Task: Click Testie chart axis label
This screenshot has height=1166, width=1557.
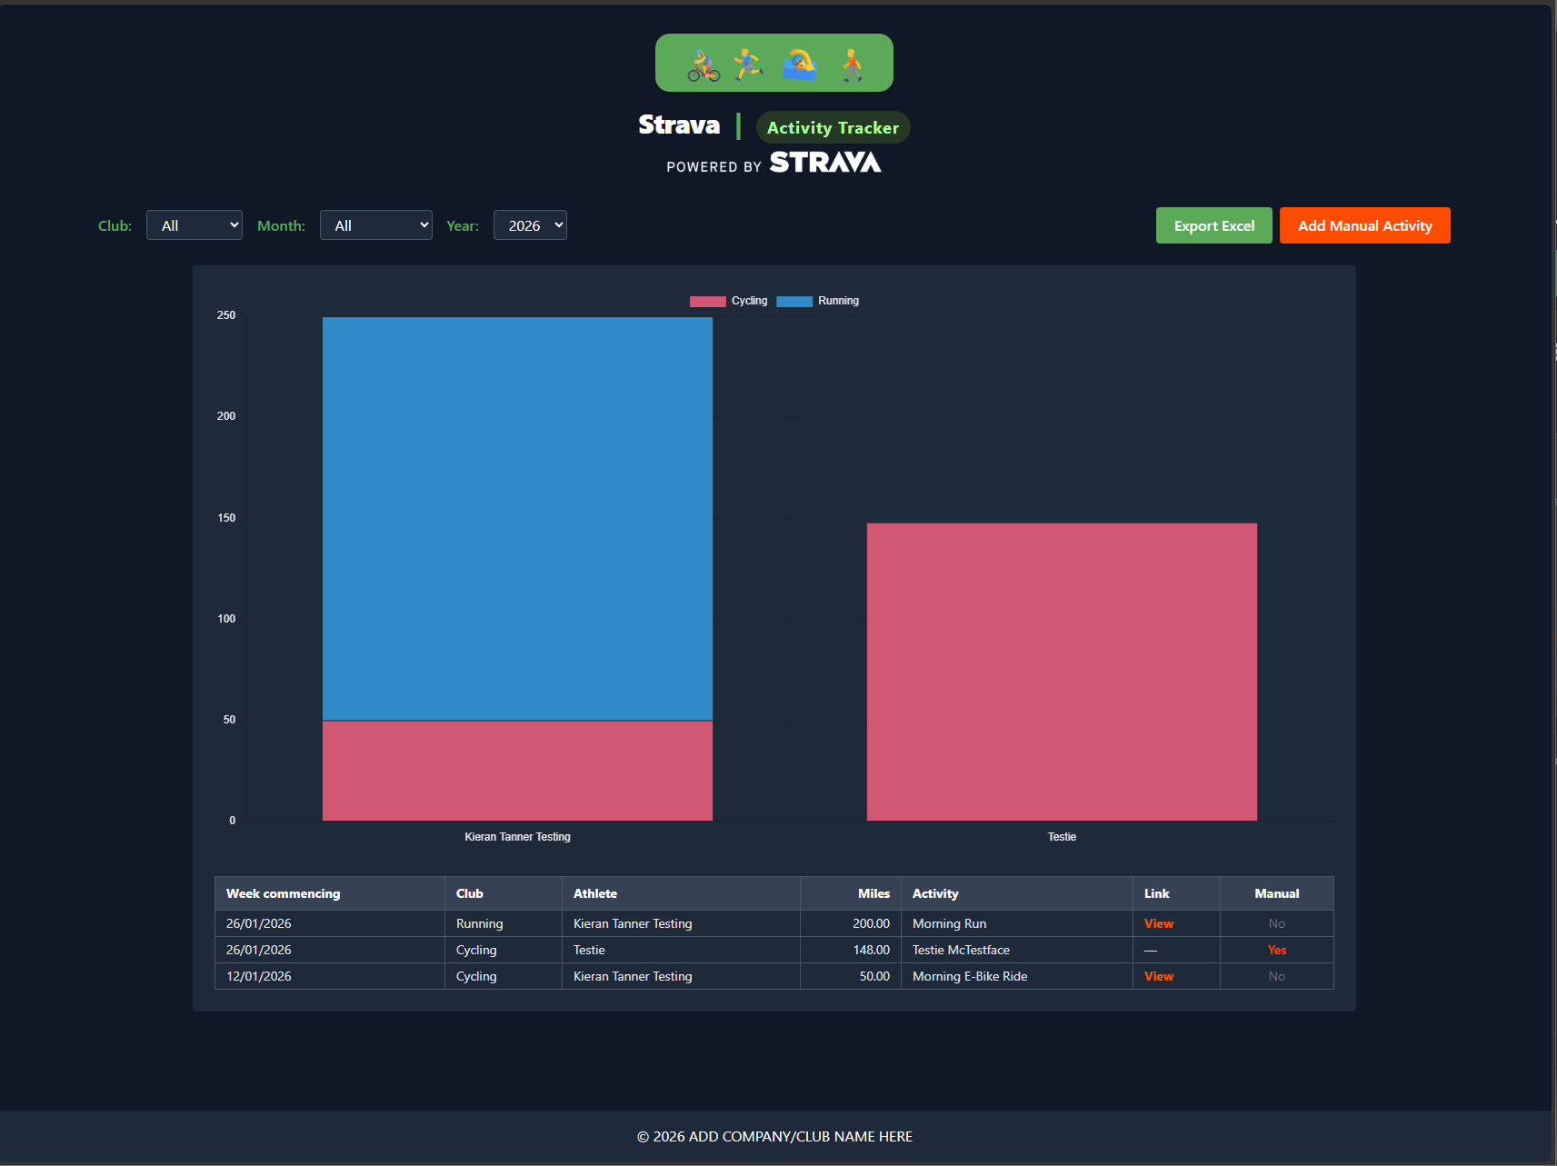Action: coord(1062,837)
